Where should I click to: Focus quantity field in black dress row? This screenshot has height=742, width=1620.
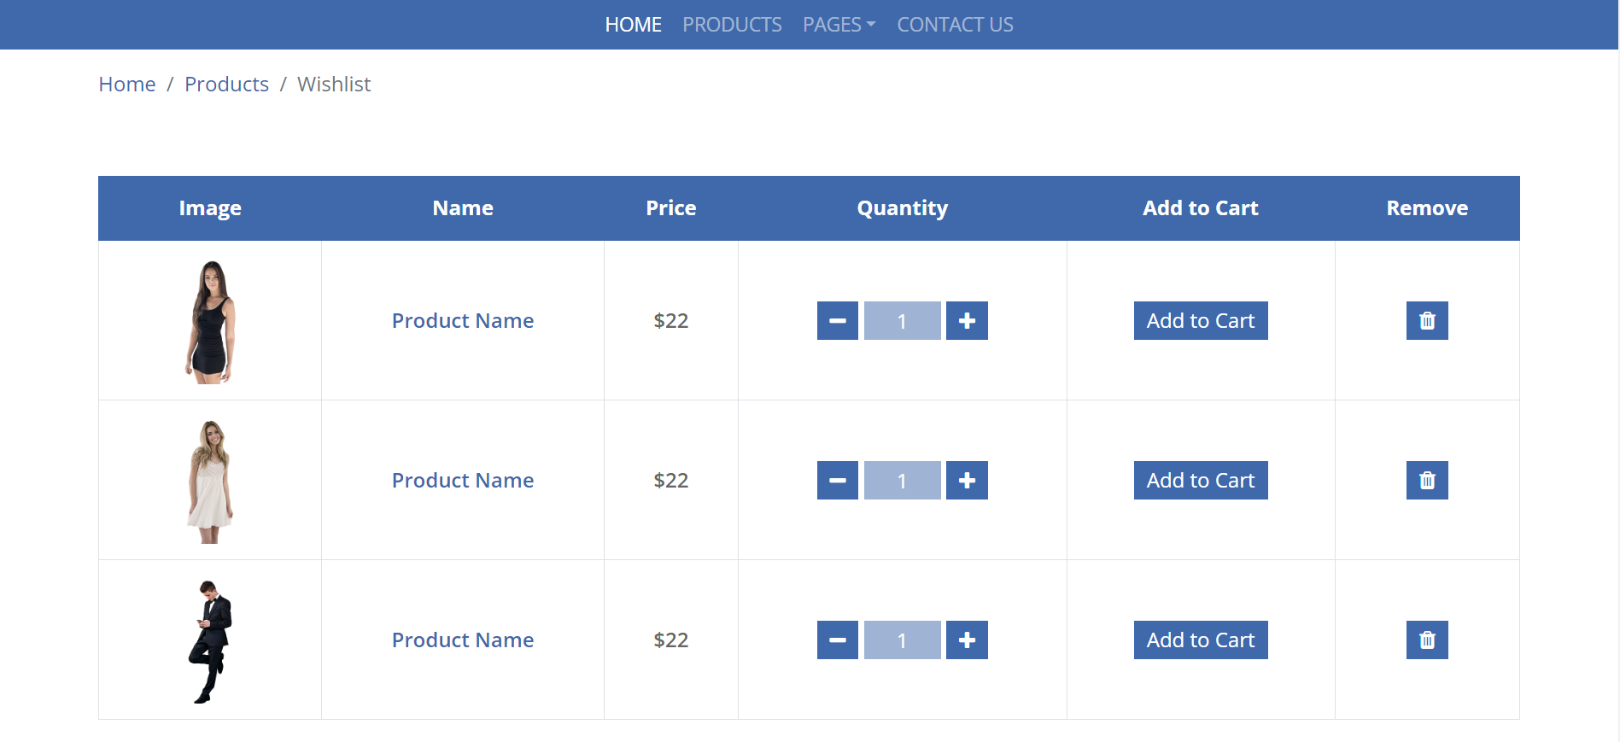click(903, 321)
